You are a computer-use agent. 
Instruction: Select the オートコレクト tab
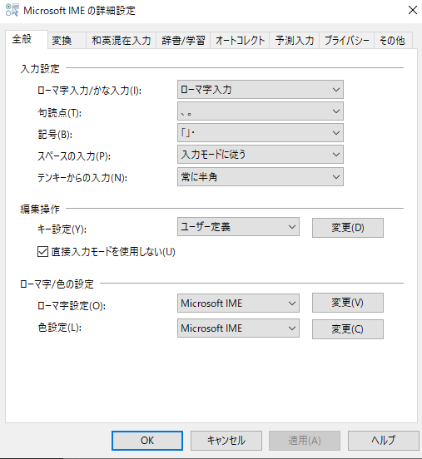pos(240,41)
